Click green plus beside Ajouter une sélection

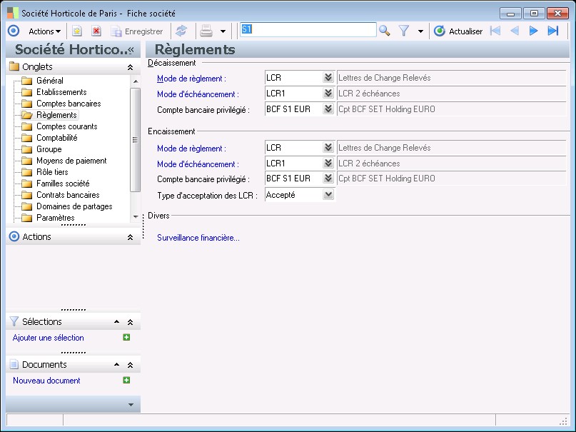coord(126,338)
